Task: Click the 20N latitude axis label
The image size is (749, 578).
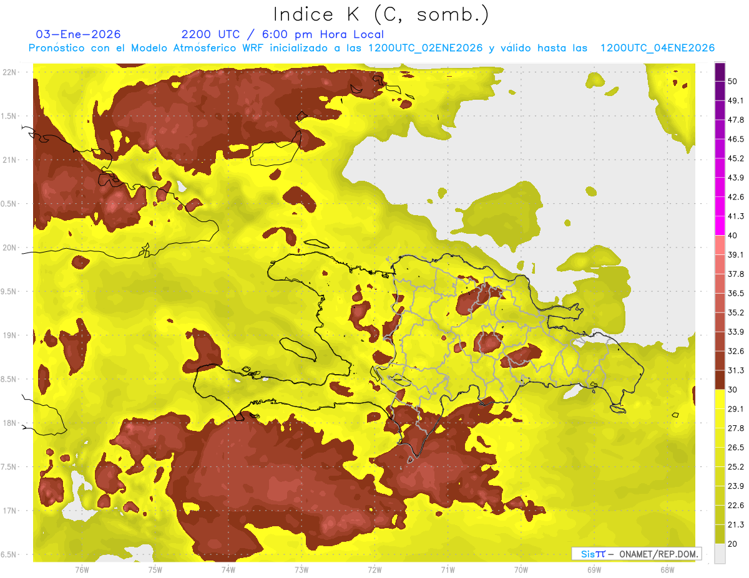Action: coord(9,248)
